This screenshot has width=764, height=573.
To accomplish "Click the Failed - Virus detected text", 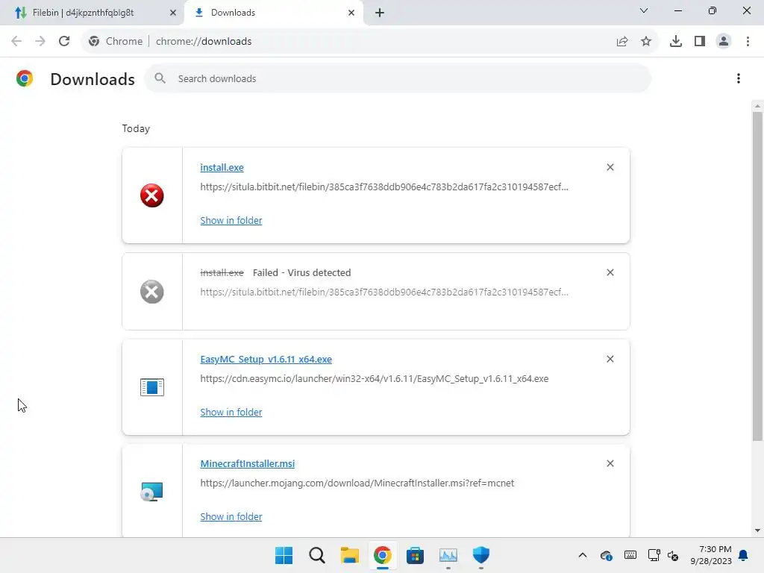I will pyautogui.click(x=301, y=273).
